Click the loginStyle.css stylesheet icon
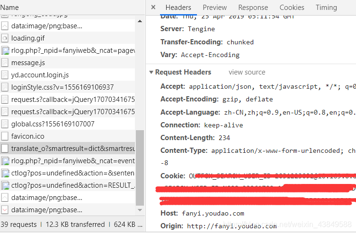Image resolution: width=356 pixels, height=233 pixels. (x=5, y=87)
